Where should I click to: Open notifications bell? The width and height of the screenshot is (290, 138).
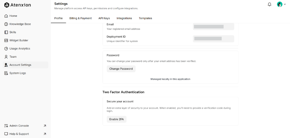point(270,4)
